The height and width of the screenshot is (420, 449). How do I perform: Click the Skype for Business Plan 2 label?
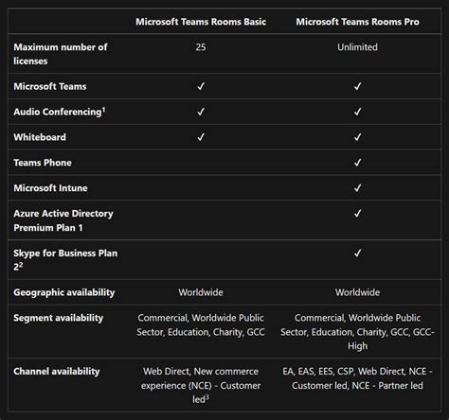(x=65, y=260)
